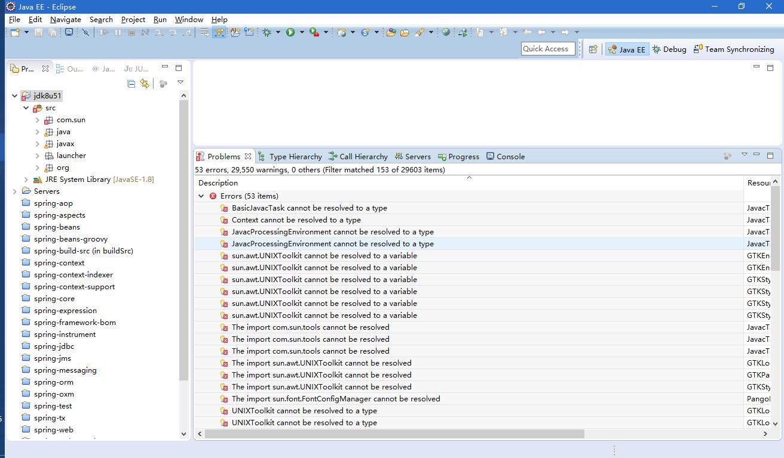Maximize the Problems view panel
784x458 pixels.
coord(770,155)
